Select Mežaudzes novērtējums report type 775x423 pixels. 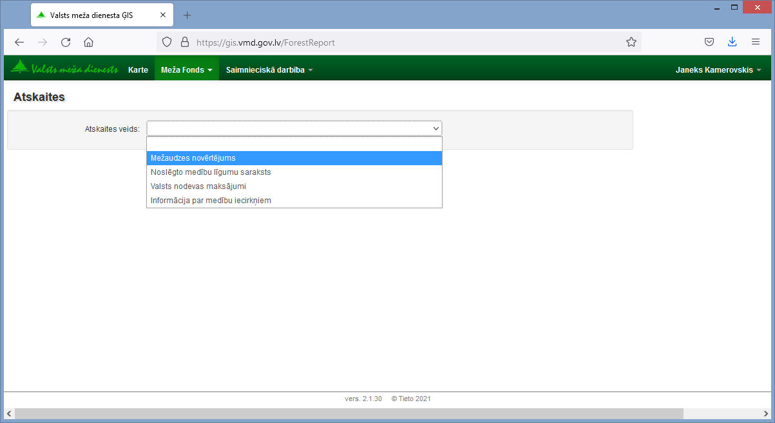[193, 158]
